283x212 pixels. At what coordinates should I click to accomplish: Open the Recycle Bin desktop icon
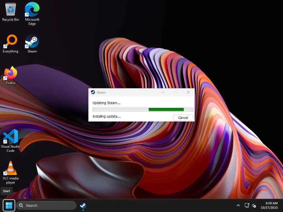(x=11, y=12)
